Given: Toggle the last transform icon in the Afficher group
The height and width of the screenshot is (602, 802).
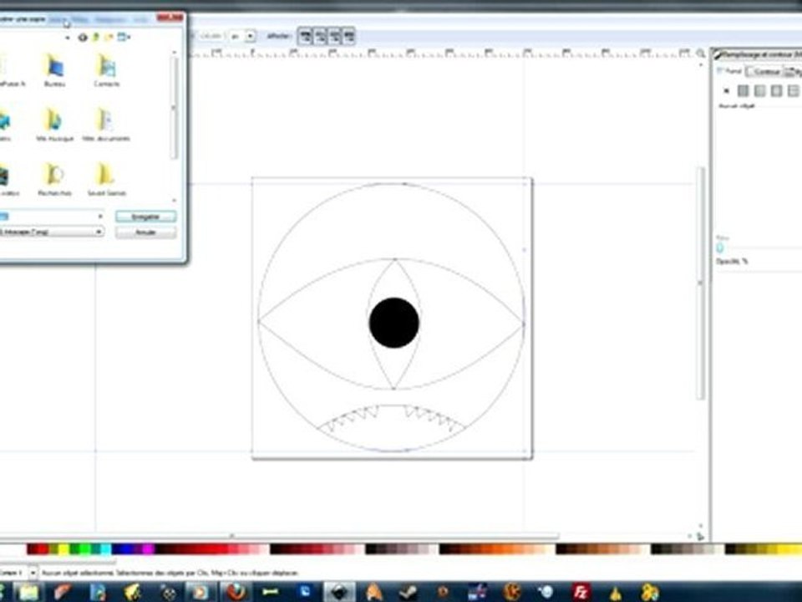Looking at the screenshot, I should point(349,36).
